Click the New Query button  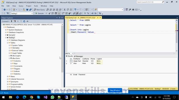(39, 10)
